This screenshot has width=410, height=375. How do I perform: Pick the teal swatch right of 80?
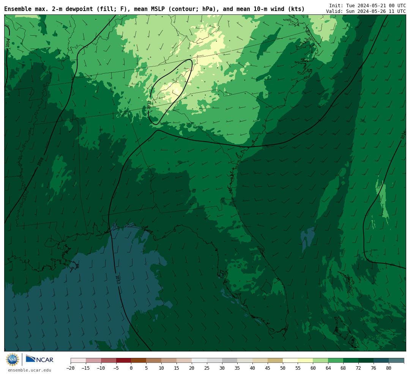(x=396, y=361)
